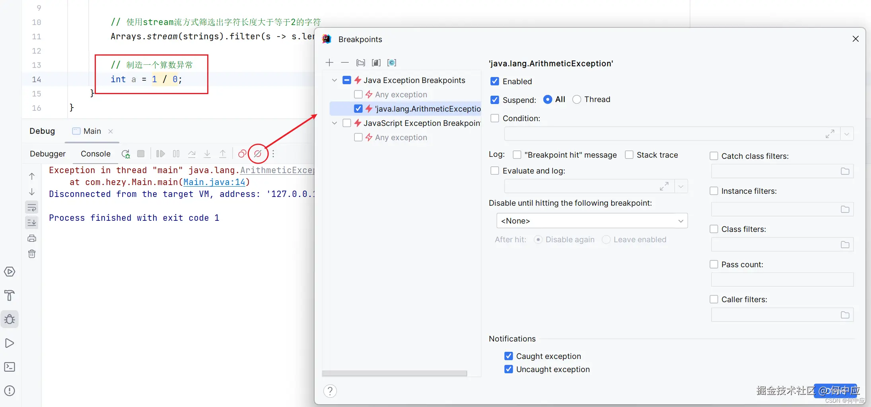Open the Problems tool window
The height and width of the screenshot is (407, 871).
(x=10, y=391)
